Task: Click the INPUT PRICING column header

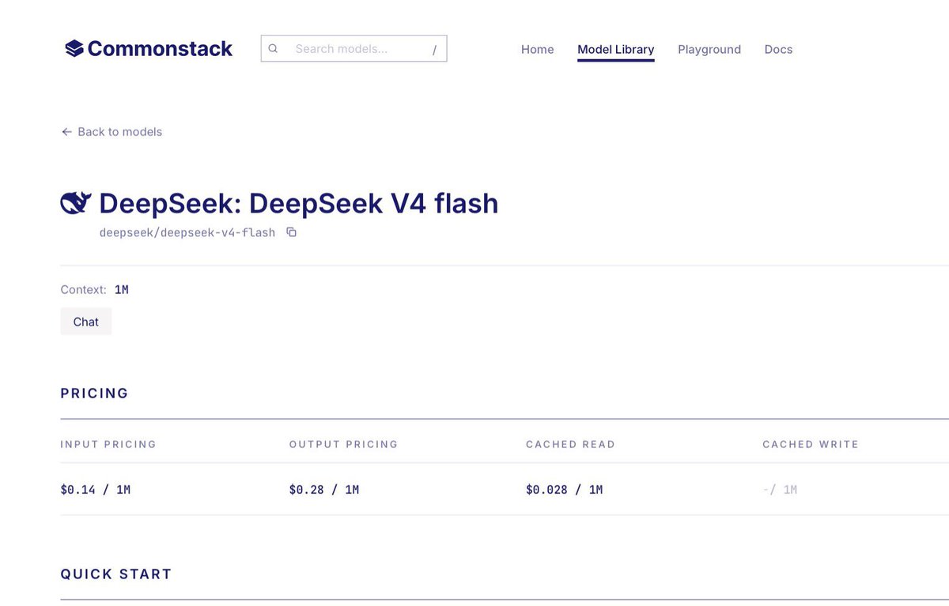Action: coord(108,444)
